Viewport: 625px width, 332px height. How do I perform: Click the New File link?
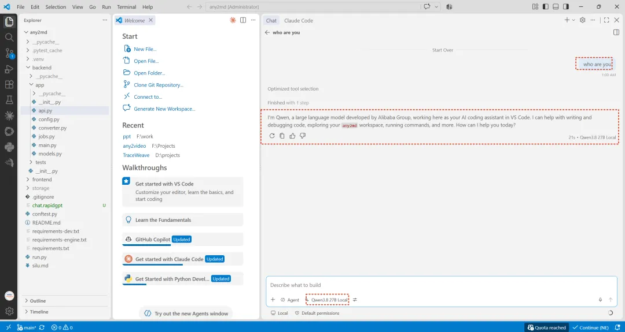point(145,49)
